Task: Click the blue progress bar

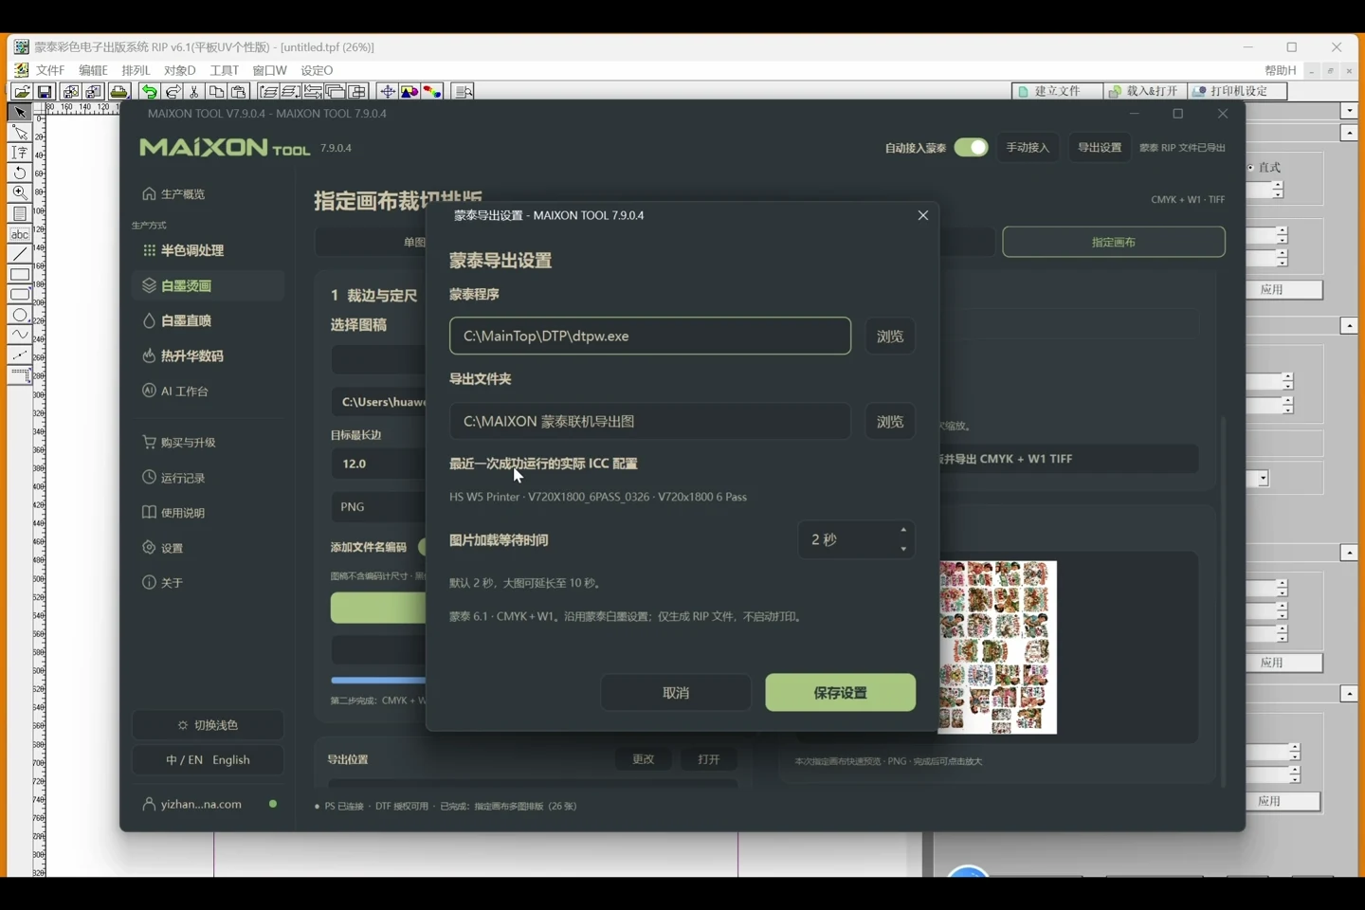Action: click(x=378, y=680)
